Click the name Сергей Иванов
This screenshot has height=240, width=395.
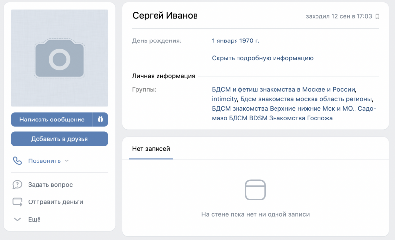tap(165, 16)
